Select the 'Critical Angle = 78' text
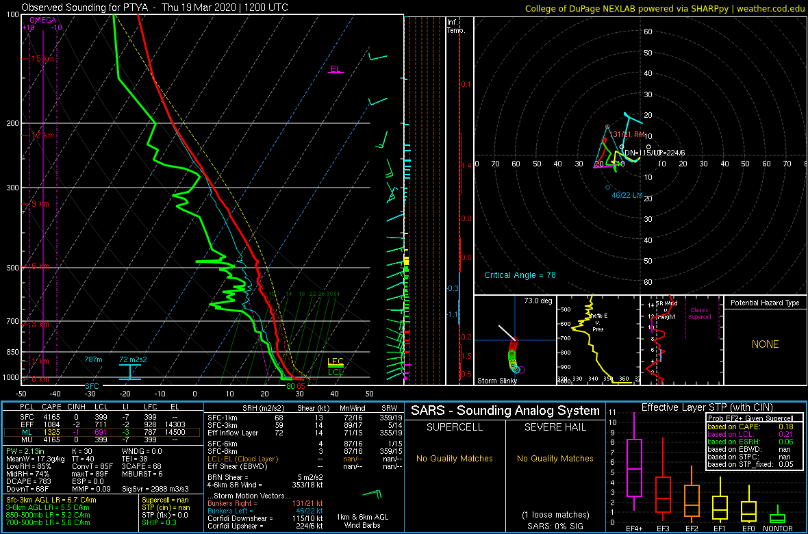808x534 pixels. (x=520, y=275)
